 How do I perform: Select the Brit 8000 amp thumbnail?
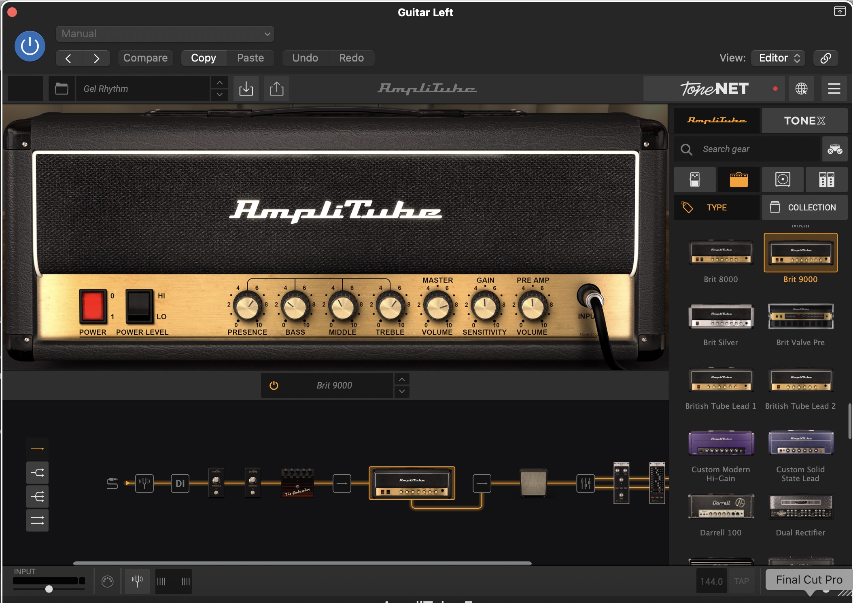point(721,253)
